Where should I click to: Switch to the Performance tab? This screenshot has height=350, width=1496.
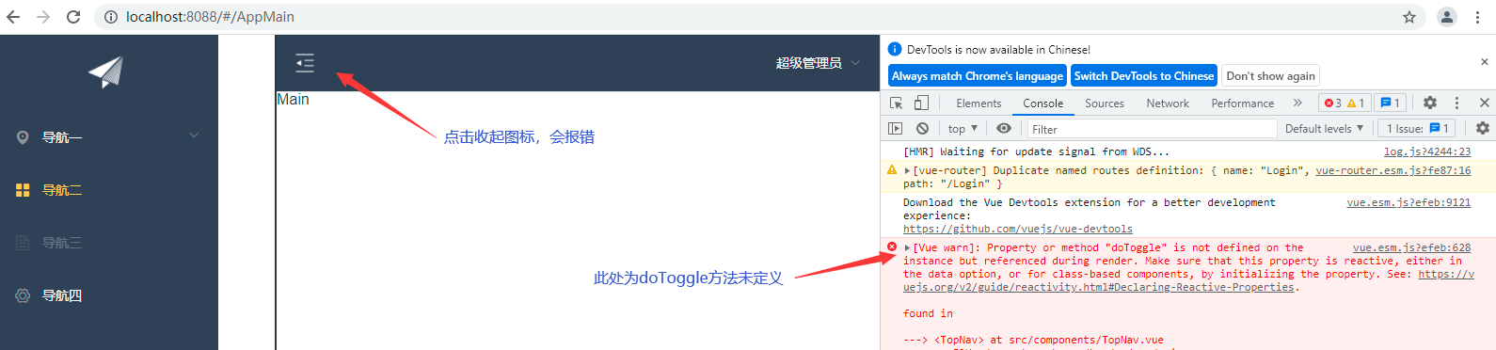click(x=1242, y=103)
